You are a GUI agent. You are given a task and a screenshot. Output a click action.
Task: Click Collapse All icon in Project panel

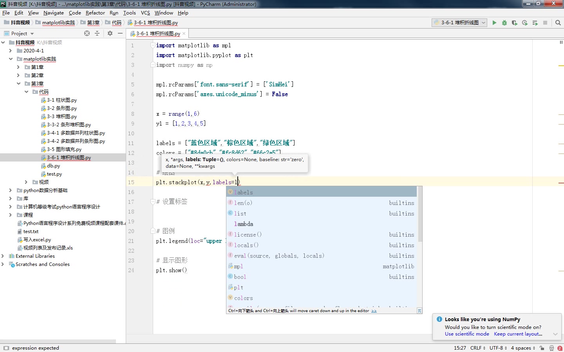click(x=97, y=33)
